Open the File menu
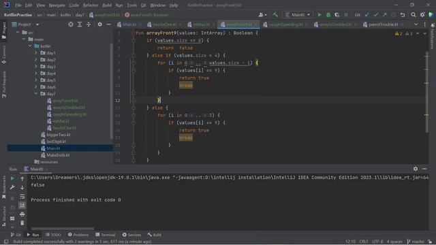The image size is (436, 245). point(18,5)
